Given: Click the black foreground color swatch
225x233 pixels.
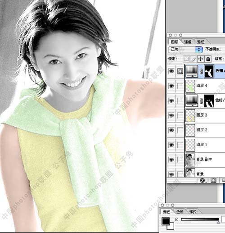Looking at the screenshot, I should click(166, 221).
